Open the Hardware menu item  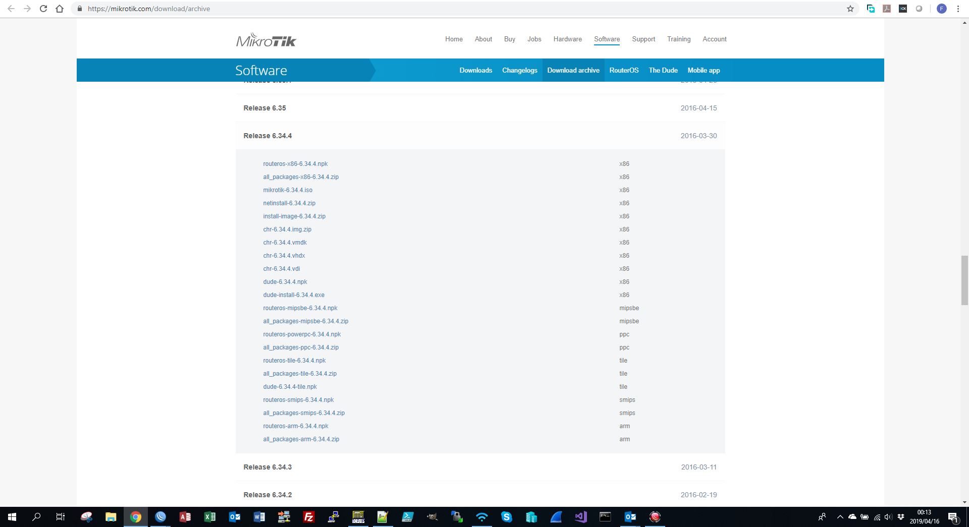(x=567, y=39)
